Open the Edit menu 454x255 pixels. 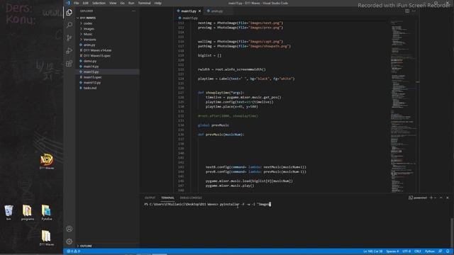[x=85, y=3]
